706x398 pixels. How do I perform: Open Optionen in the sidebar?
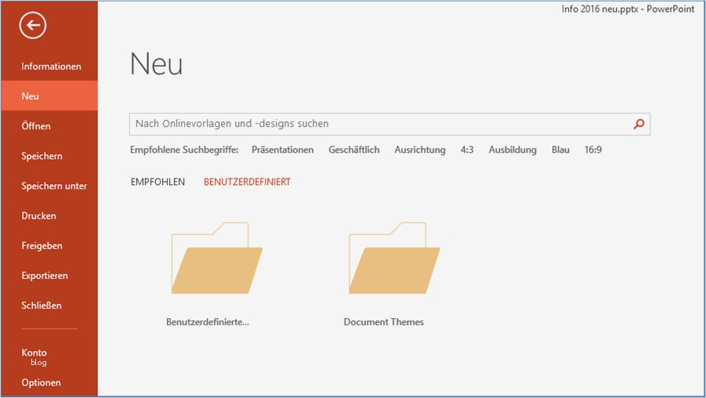click(49, 382)
